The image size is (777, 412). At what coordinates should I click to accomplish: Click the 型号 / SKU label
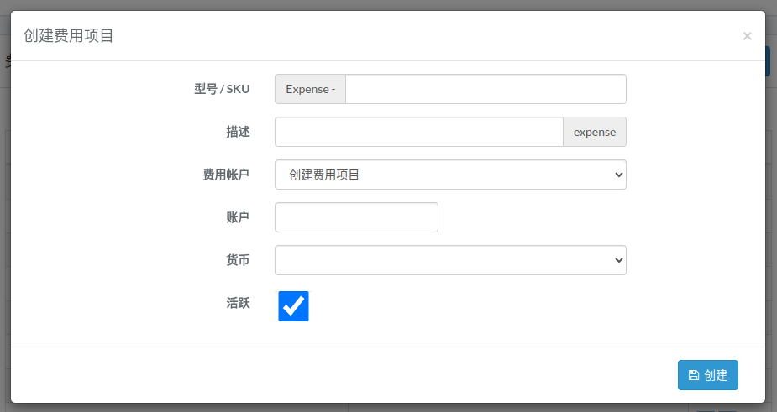tap(222, 89)
